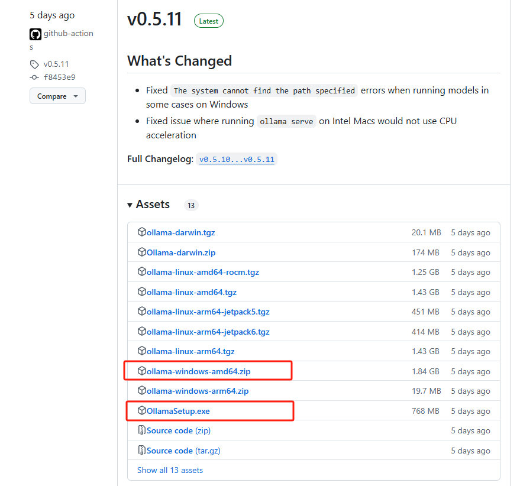This screenshot has height=486, width=520.
Task: Click the commit icon beside f8453e9
Action: (34, 77)
